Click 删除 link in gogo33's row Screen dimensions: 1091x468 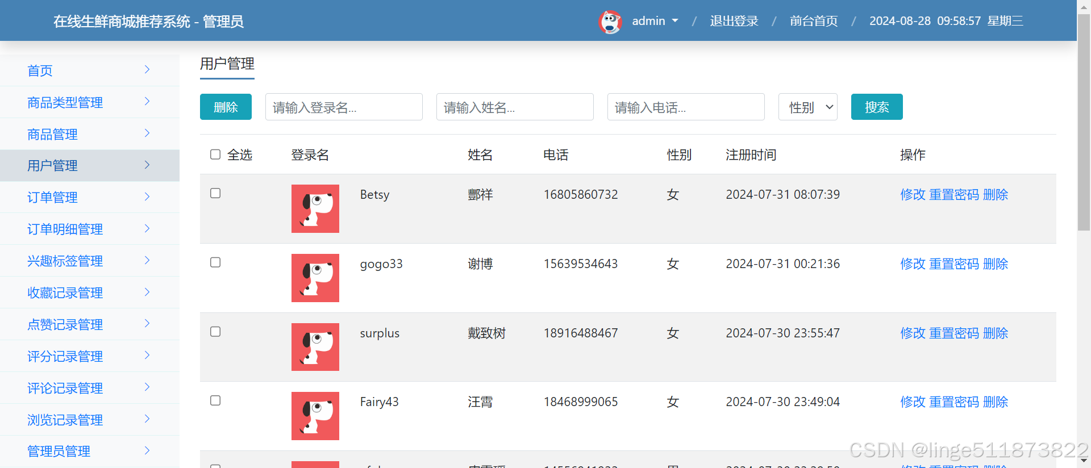[x=996, y=264]
